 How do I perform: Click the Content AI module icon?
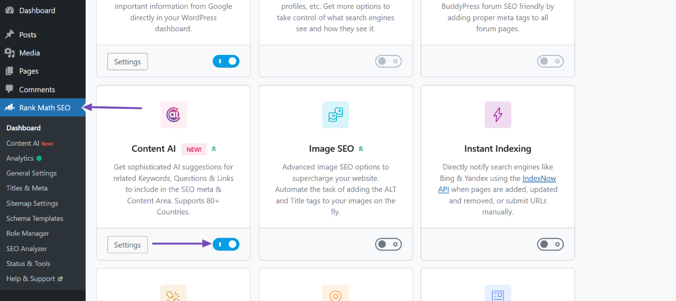173,115
